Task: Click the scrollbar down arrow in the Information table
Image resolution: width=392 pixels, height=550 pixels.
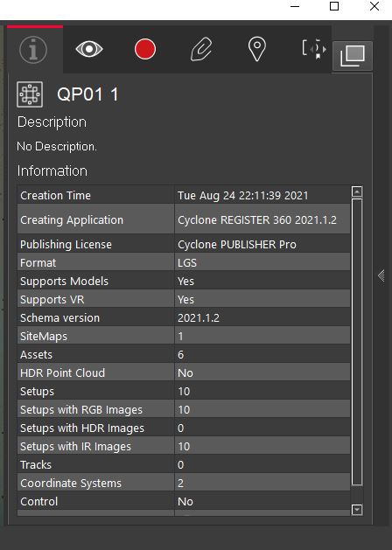Action: [357, 509]
